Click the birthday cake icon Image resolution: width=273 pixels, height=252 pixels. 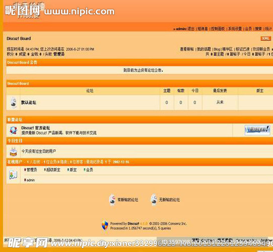pos(14,152)
